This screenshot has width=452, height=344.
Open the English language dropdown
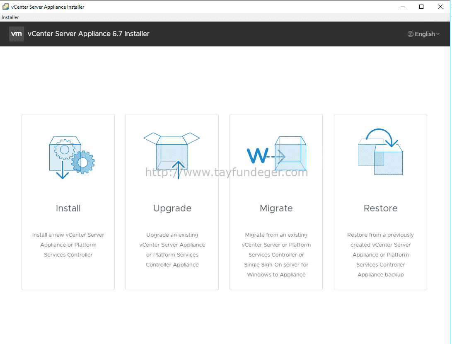point(423,34)
